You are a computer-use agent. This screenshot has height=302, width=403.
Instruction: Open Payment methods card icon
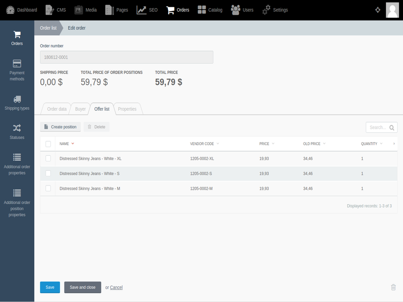[17, 64]
